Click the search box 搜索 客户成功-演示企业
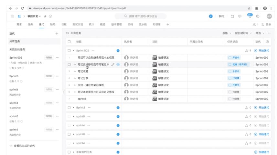277x155 pixels. [141, 16]
